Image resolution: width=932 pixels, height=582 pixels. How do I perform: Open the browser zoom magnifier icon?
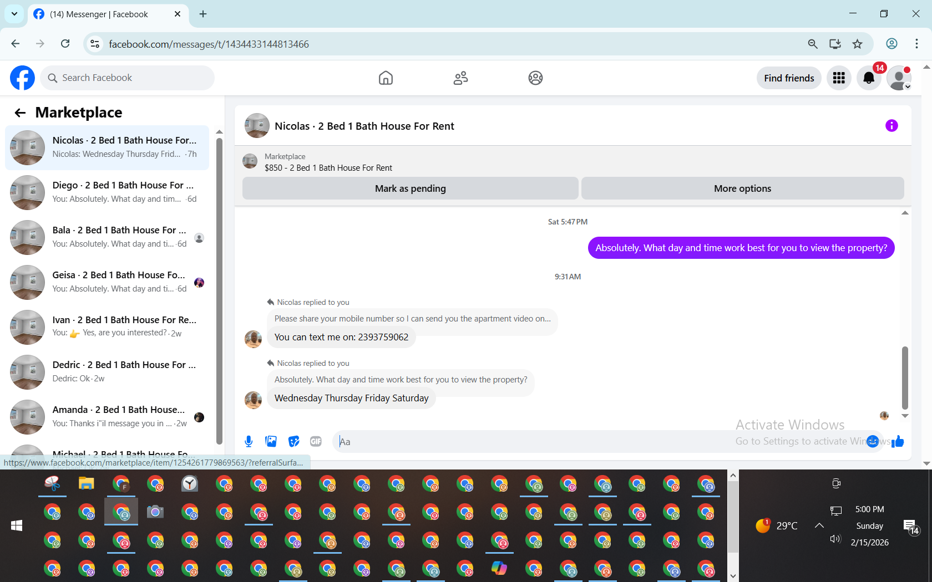pos(813,44)
